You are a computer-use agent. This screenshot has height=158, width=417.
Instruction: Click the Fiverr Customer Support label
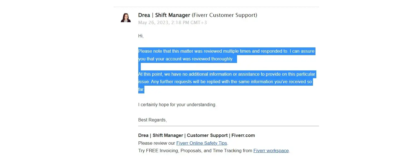[224, 15]
